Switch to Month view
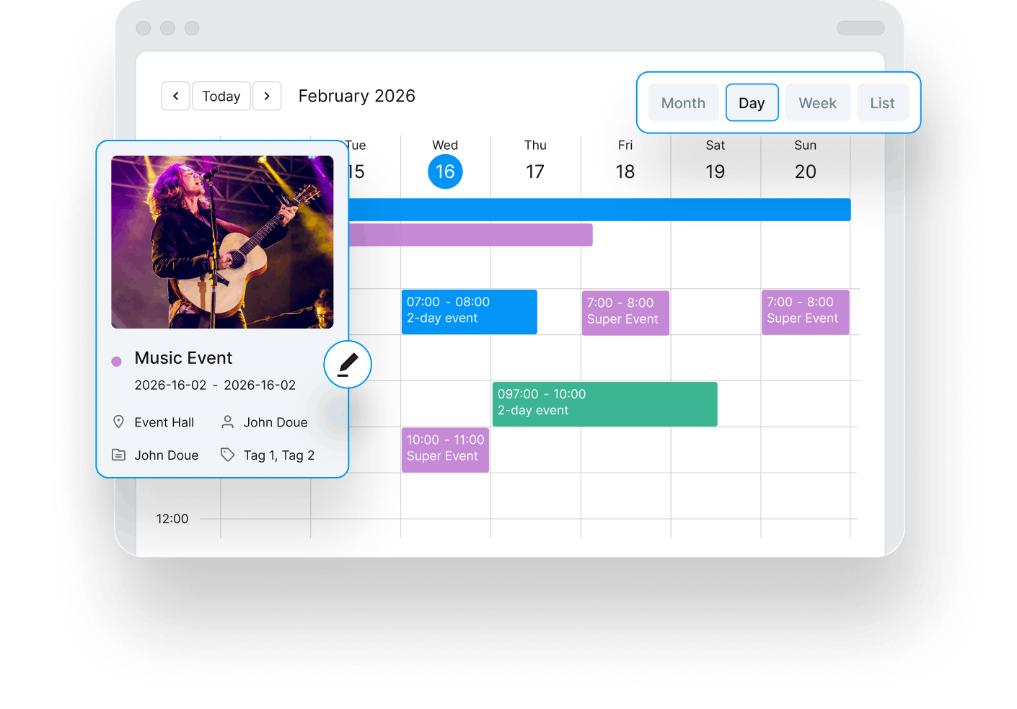This screenshot has height=709, width=1017. (683, 103)
